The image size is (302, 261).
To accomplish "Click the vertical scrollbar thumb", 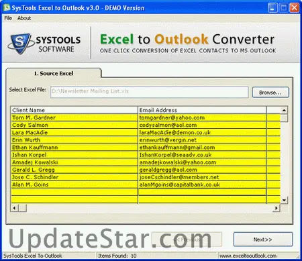I will click(284, 118).
